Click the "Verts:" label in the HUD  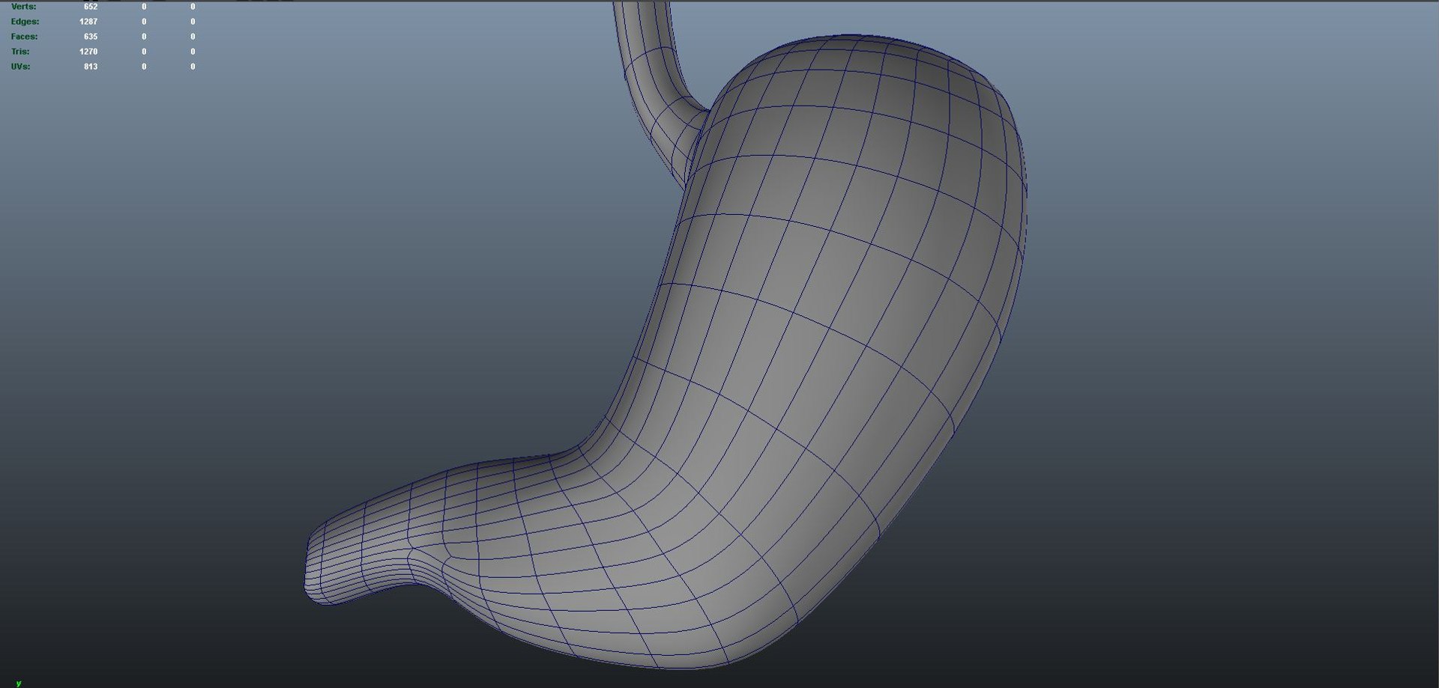coord(23,7)
